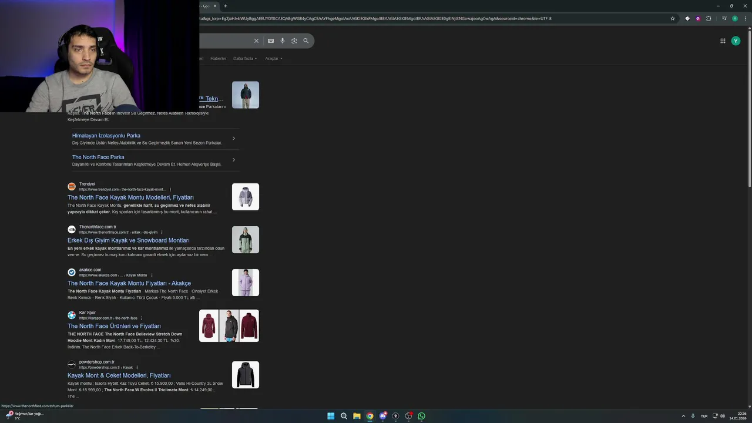Open The North Face Kayak Montu Modelleri, Fiyatları

click(x=130, y=197)
